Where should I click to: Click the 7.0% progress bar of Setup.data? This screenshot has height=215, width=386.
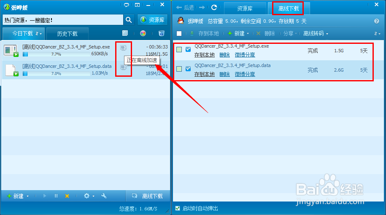click(56, 73)
